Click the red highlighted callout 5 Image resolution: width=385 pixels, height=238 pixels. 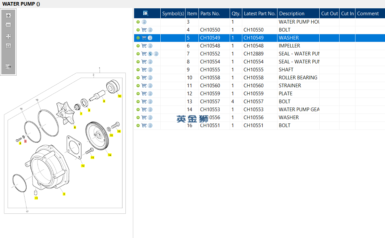(25, 141)
